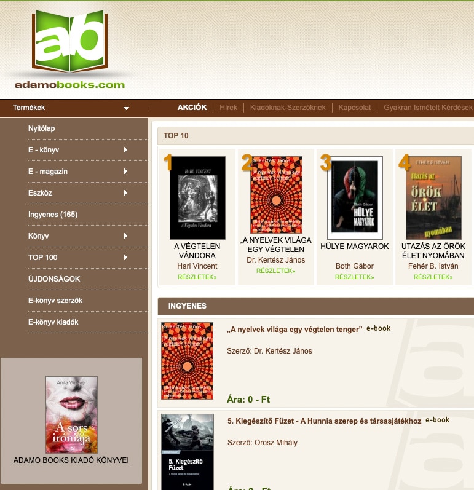Open RÉSZLETEK under Both Gábor
The width and height of the screenshot is (474, 490).
[x=354, y=277]
